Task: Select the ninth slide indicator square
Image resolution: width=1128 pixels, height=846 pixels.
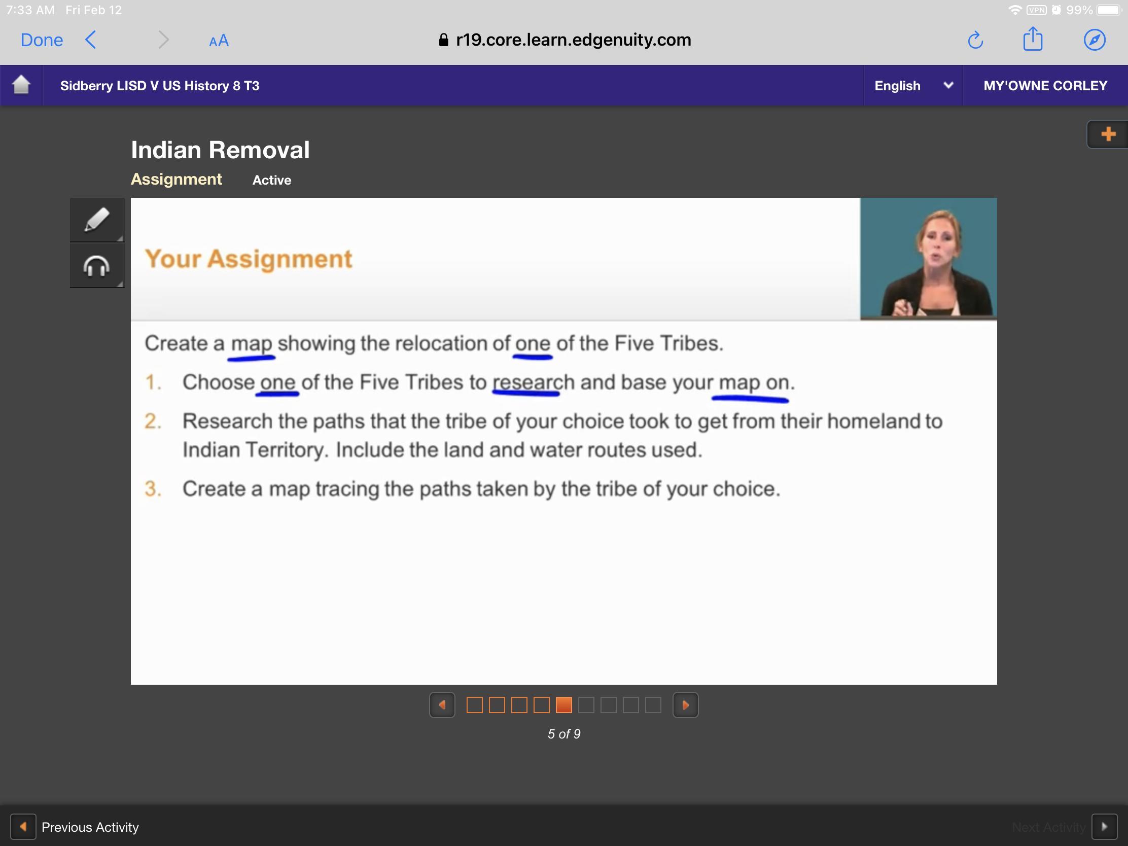Action: click(x=653, y=706)
